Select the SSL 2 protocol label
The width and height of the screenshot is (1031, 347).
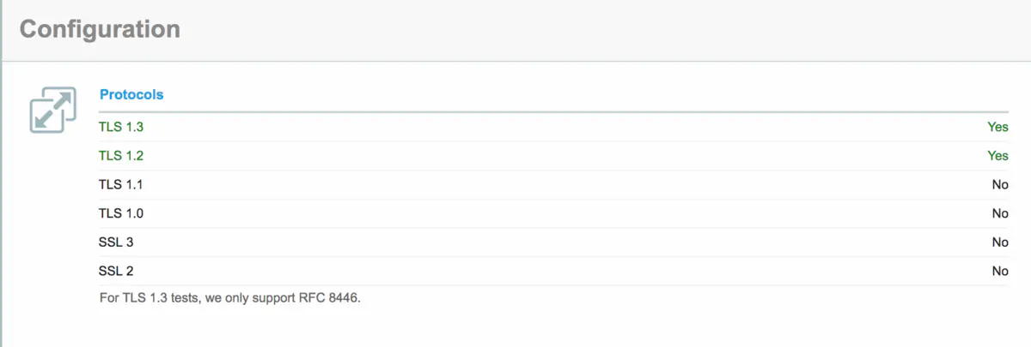coord(116,271)
